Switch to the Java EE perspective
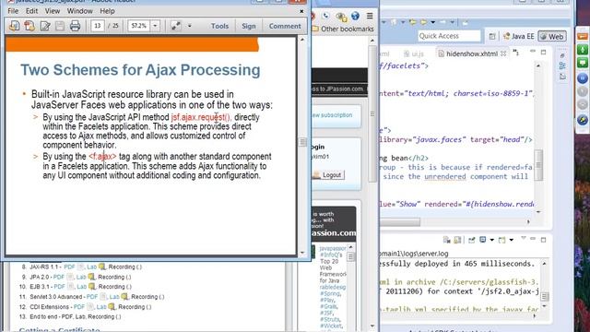590x332 pixels. (519, 36)
